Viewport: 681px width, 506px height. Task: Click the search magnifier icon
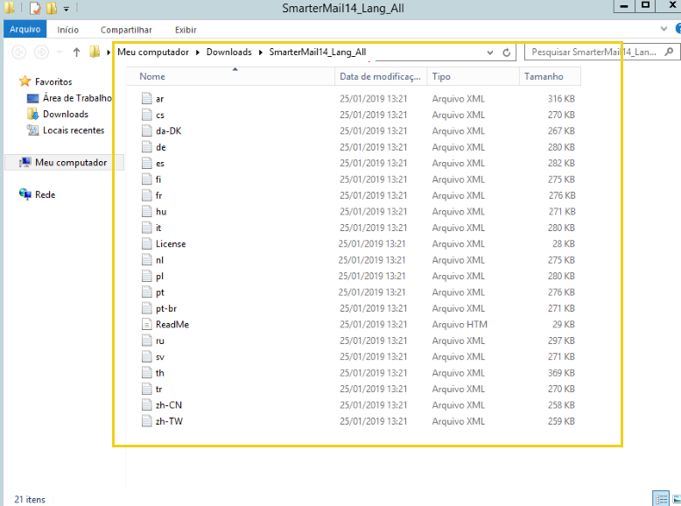tap(670, 53)
